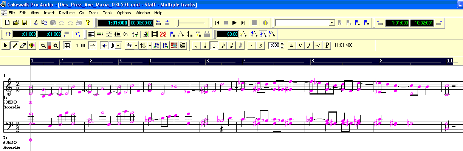The width and height of the screenshot is (463, 151).
Task: Expand the marker name dropdown
Action: (x=331, y=23)
